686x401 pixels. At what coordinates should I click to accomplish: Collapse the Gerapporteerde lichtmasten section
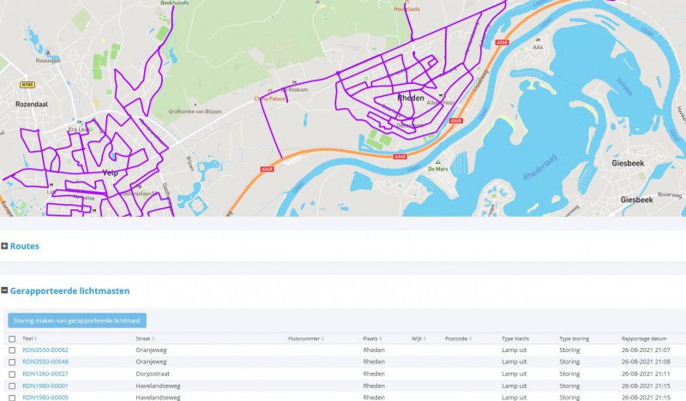(x=5, y=291)
